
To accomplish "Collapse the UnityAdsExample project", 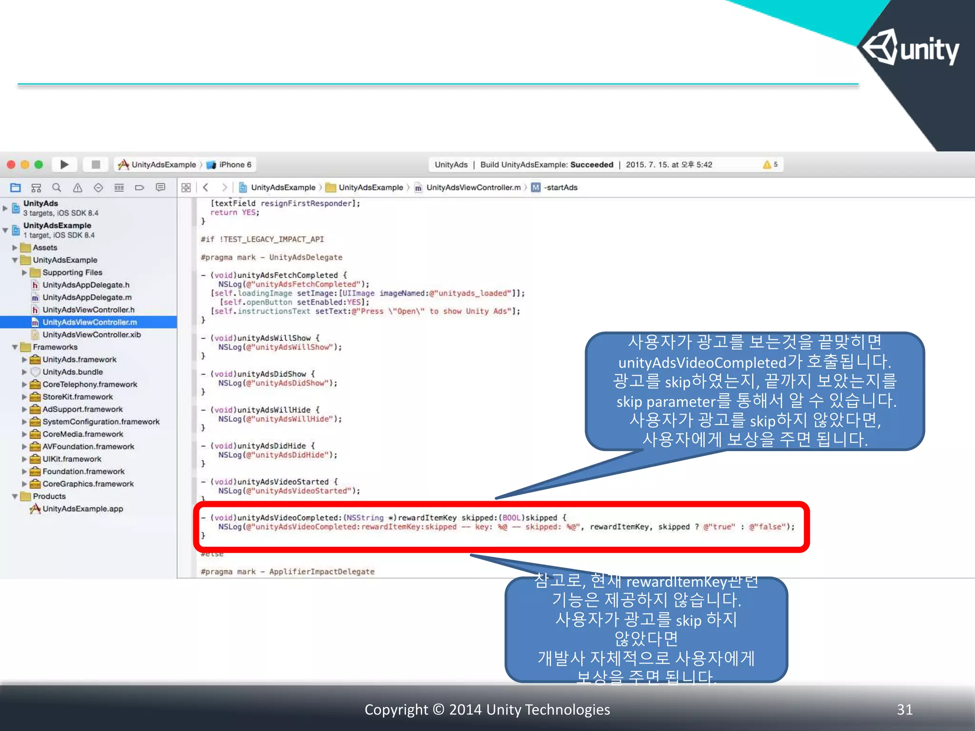I will (x=5, y=230).
